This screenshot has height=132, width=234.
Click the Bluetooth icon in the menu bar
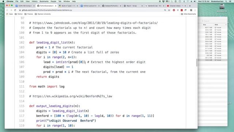tap(184, 1)
